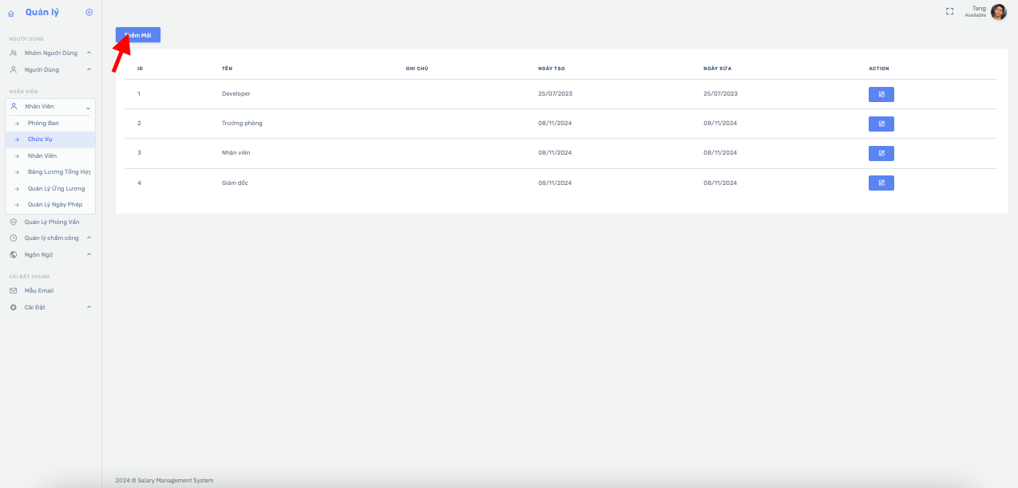Click the home icon beside Quản lý
The width and height of the screenshot is (1018, 488).
coord(11,13)
